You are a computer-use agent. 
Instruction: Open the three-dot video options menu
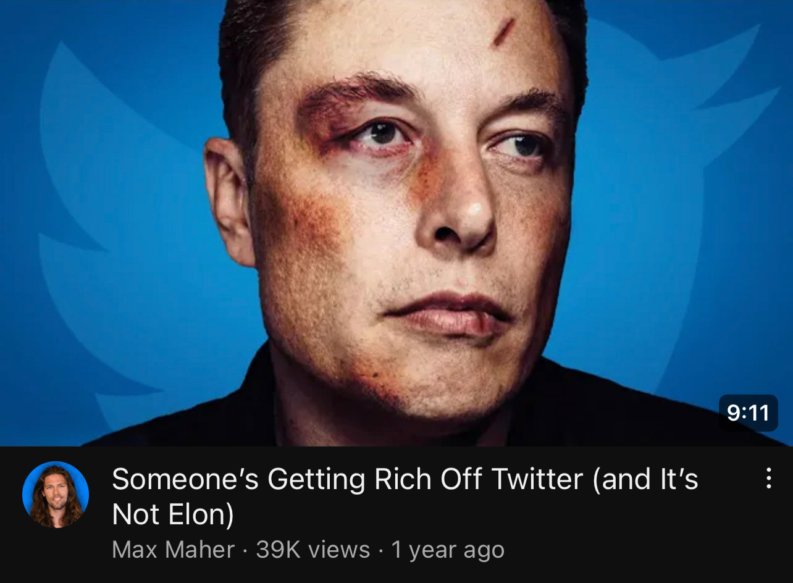tap(768, 478)
